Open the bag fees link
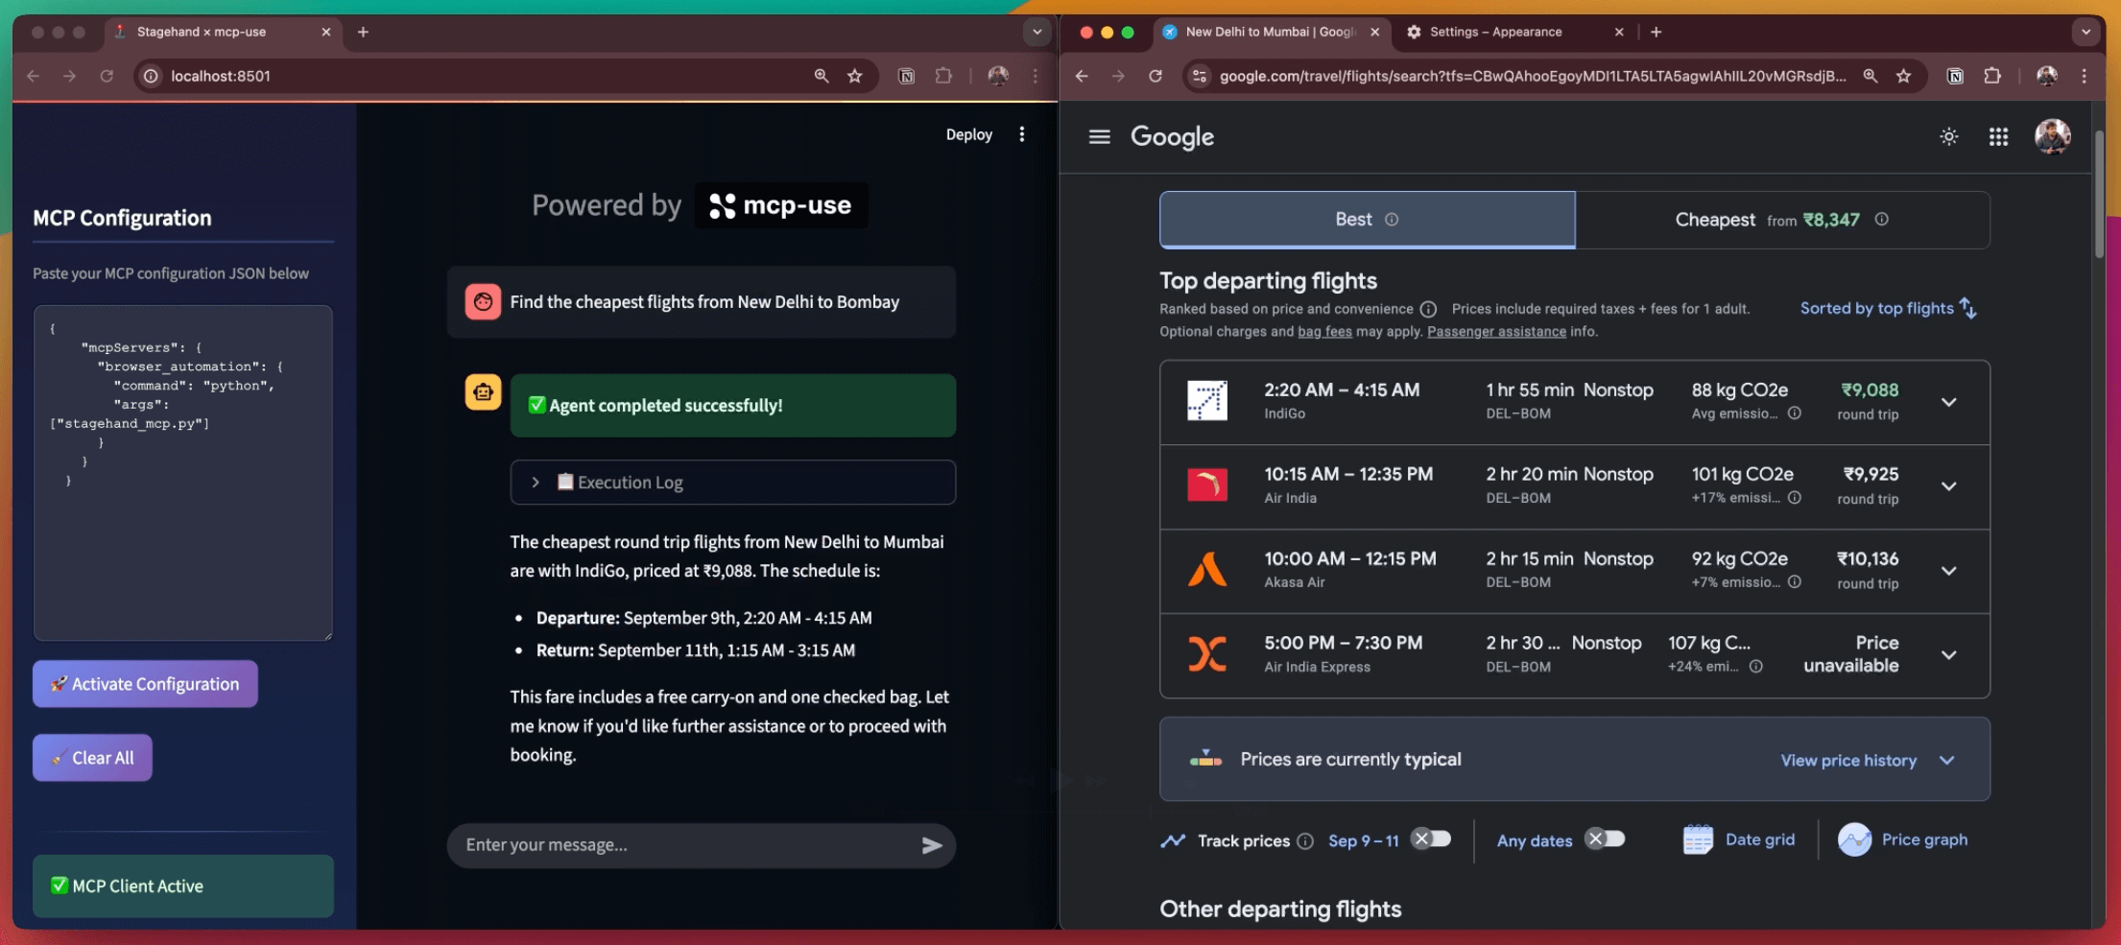The image size is (2121, 945). tap(1324, 332)
